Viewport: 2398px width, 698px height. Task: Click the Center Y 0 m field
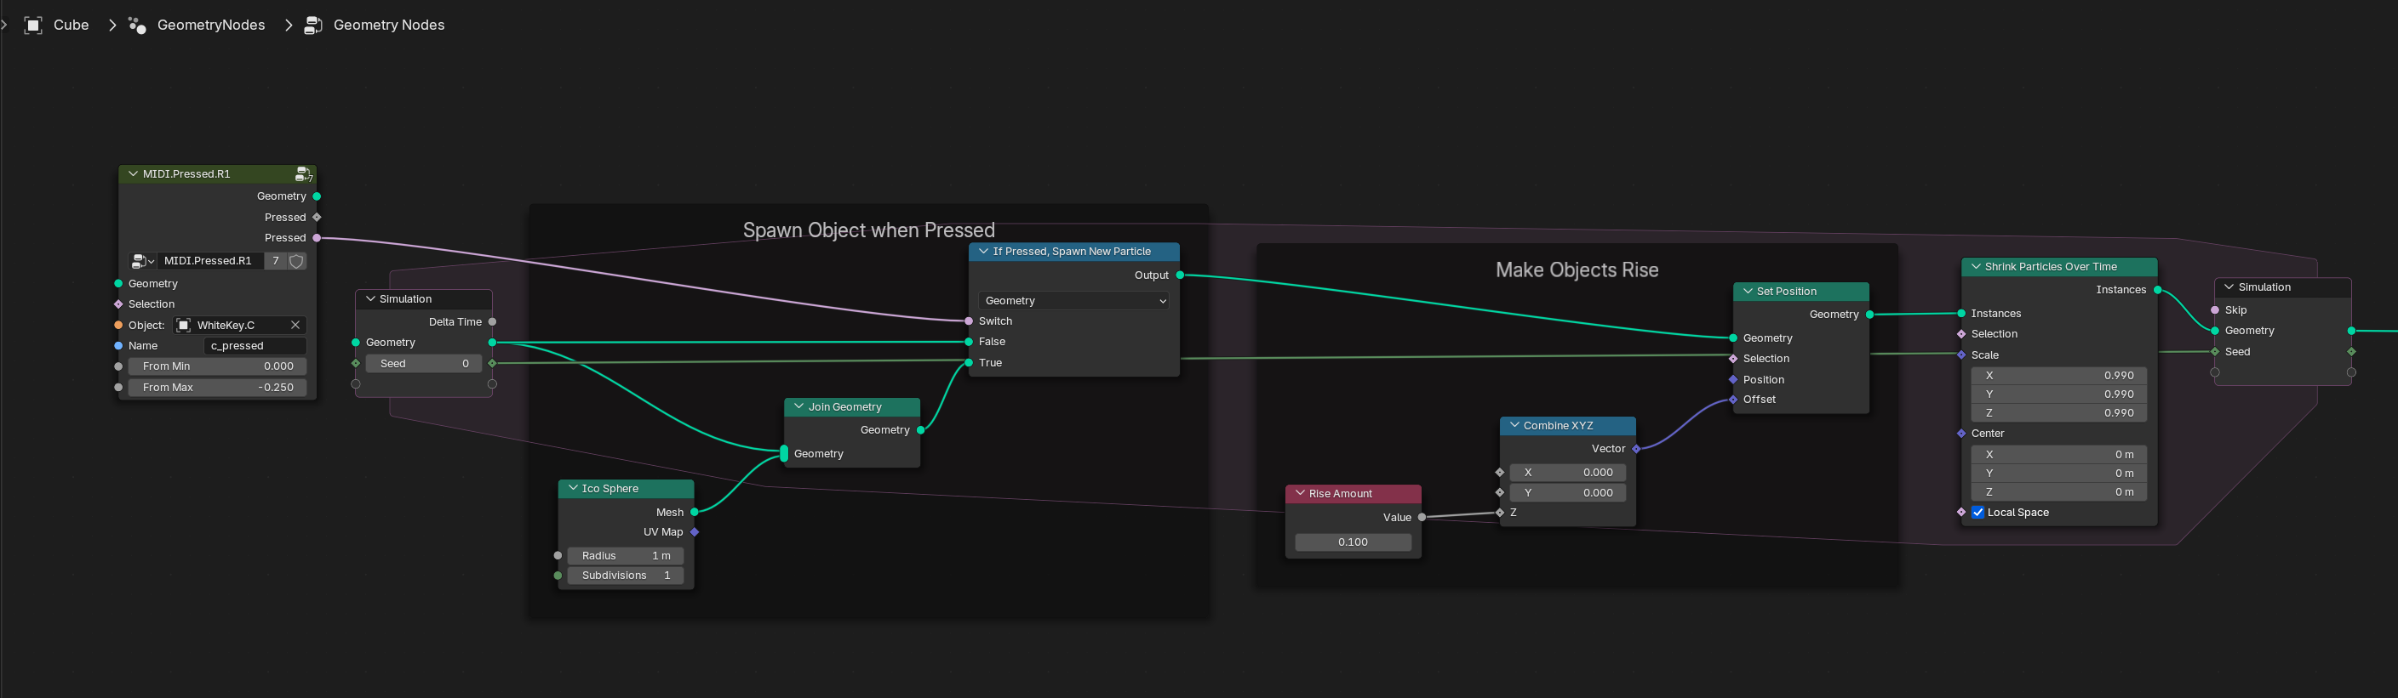pyautogui.click(x=2058, y=474)
